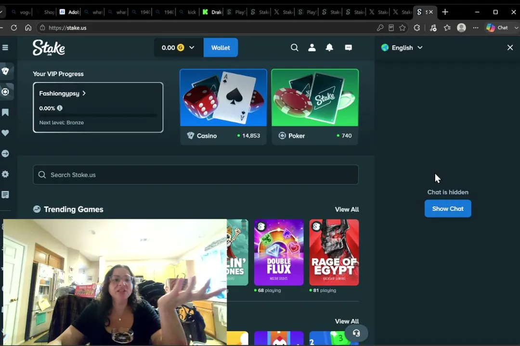Open the Rage of Egypt game thumbnail
Screen dimensions: 520x346
tap(334, 252)
